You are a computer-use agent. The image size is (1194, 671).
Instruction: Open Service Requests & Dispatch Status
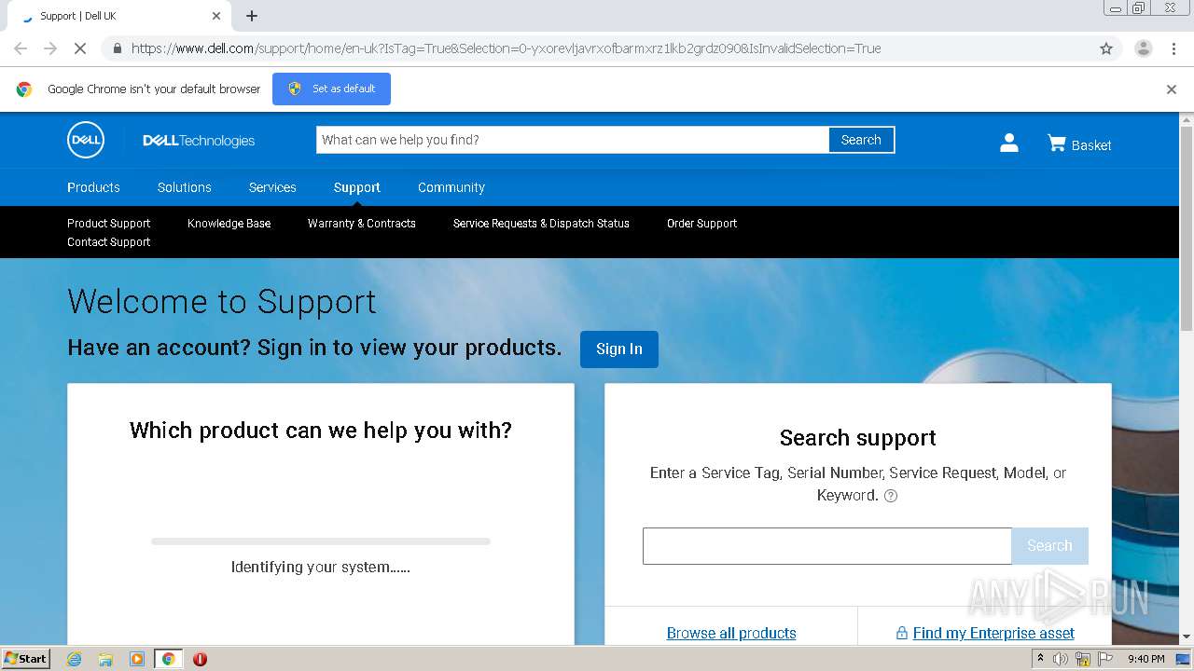coord(541,224)
